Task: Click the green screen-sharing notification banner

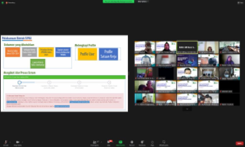Action: 119,2
